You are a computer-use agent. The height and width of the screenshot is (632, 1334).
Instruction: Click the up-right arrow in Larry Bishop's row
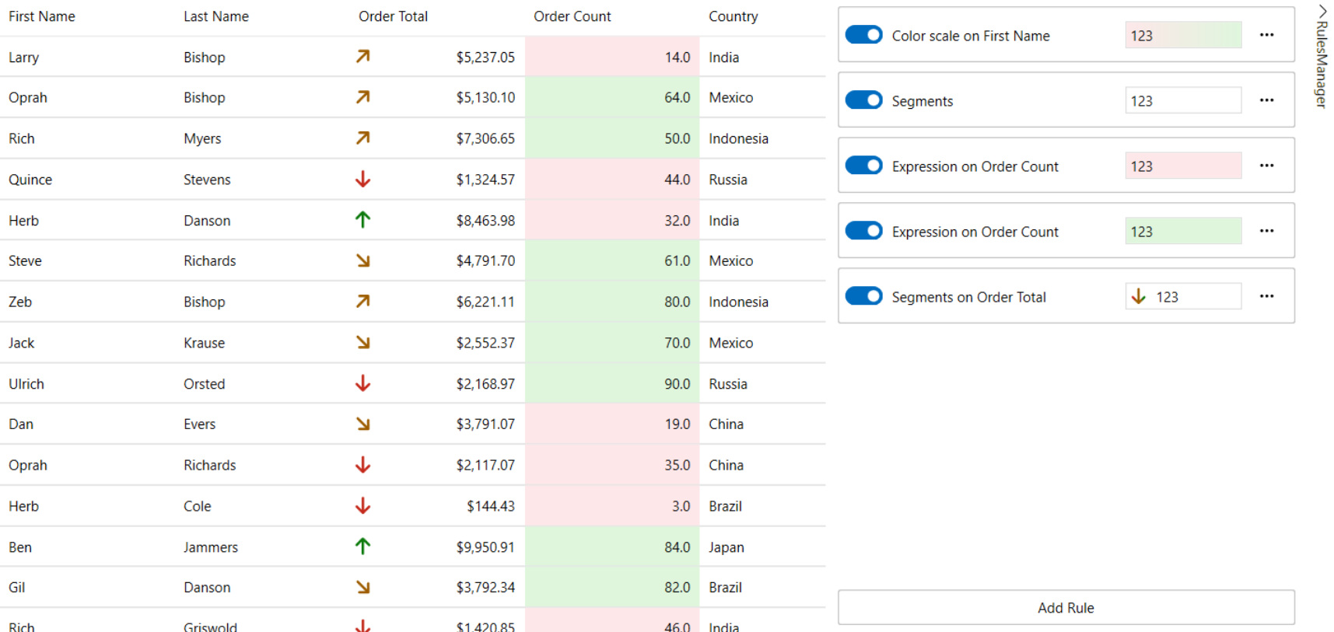pyautogui.click(x=362, y=57)
